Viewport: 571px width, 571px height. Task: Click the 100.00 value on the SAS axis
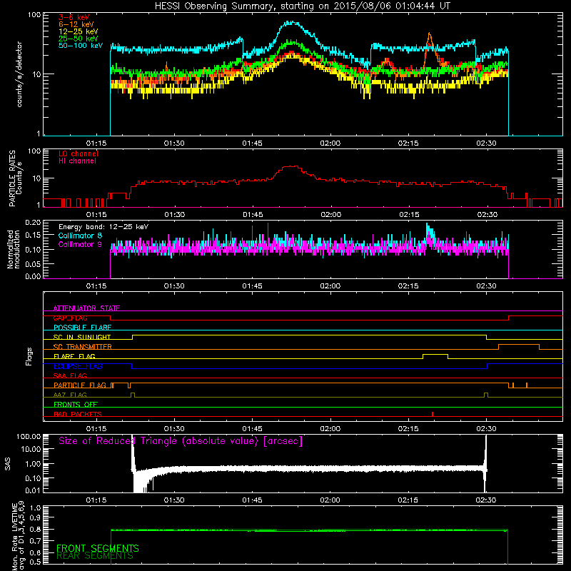[x=29, y=436]
